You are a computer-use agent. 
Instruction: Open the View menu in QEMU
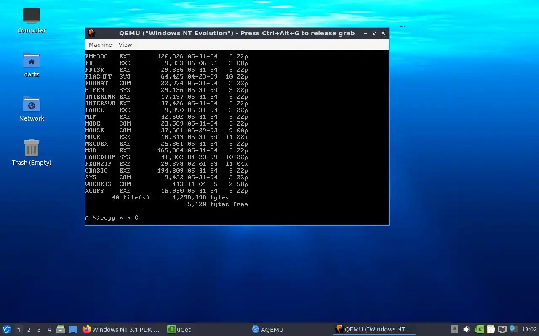pos(125,45)
